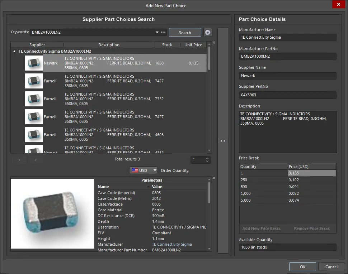This screenshot has width=348, height=274.
Task: Click the Manufacturer Name field
Action: click(x=288, y=38)
